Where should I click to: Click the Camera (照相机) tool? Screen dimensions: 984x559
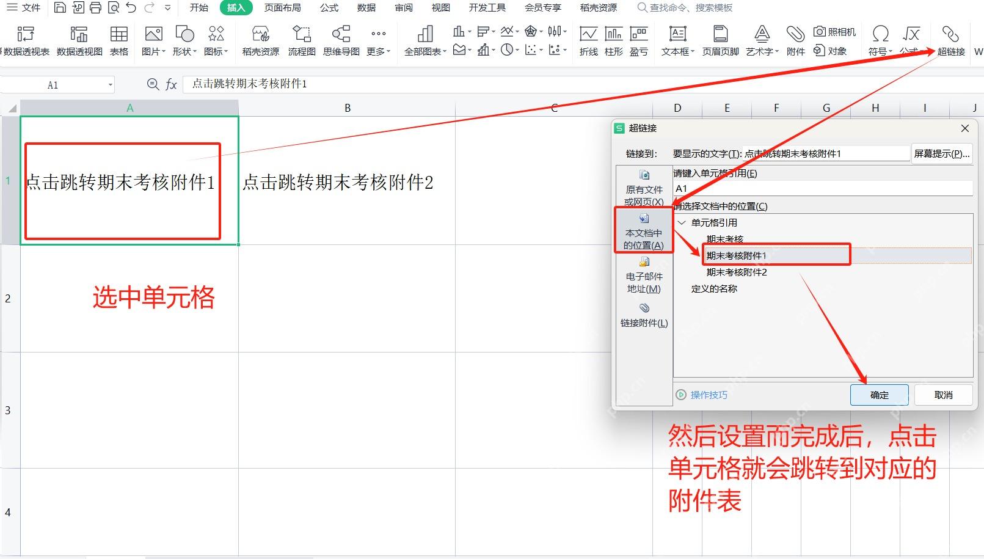[x=834, y=32]
